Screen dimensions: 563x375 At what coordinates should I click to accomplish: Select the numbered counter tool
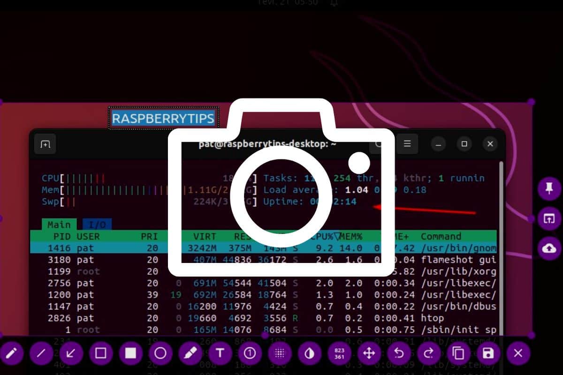point(250,353)
